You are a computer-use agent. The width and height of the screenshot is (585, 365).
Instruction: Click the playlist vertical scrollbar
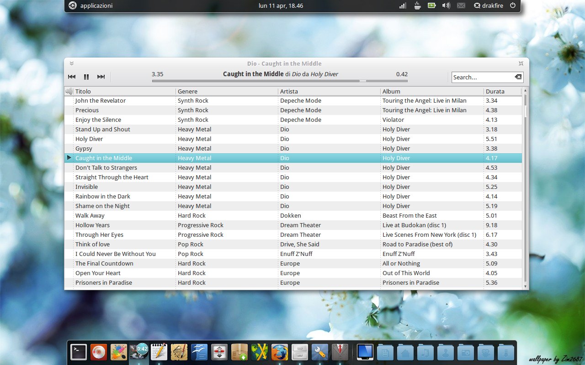(526, 187)
